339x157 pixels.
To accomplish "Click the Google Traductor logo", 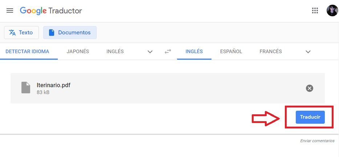I will [x=51, y=10].
